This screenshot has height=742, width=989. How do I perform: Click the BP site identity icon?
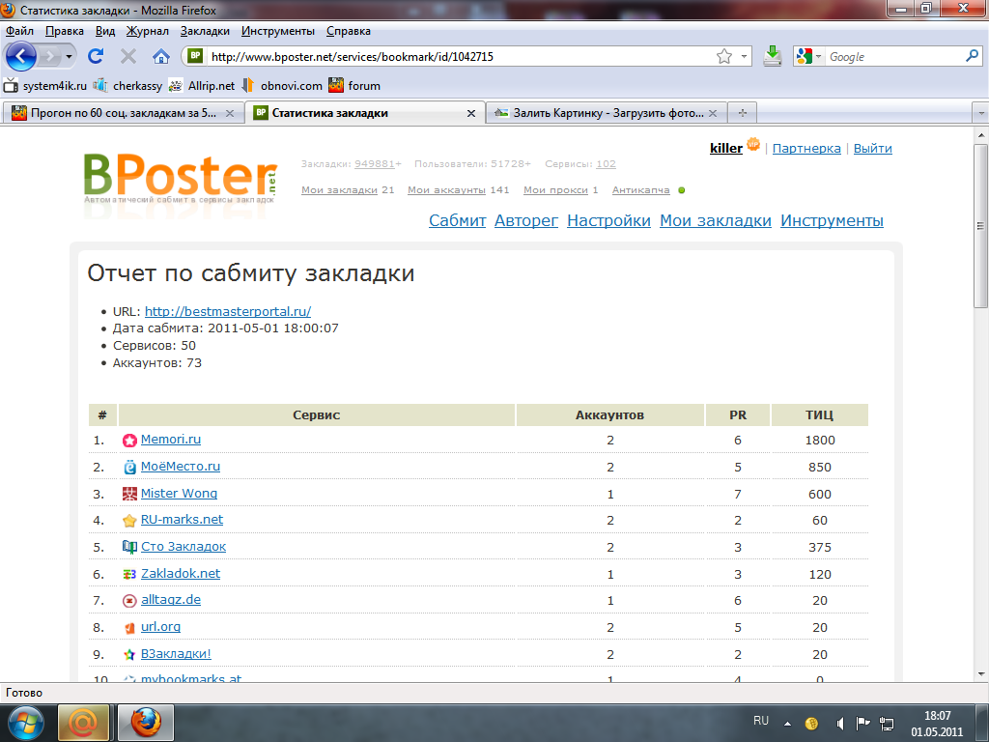[195, 56]
